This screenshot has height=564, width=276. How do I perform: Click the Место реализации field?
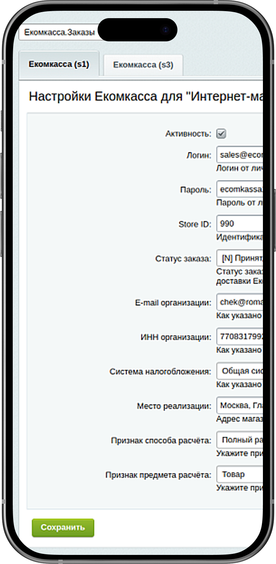point(239,406)
